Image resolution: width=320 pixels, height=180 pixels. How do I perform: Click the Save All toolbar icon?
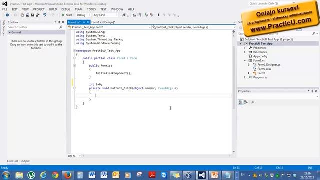pyautogui.click(x=38, y=15)
